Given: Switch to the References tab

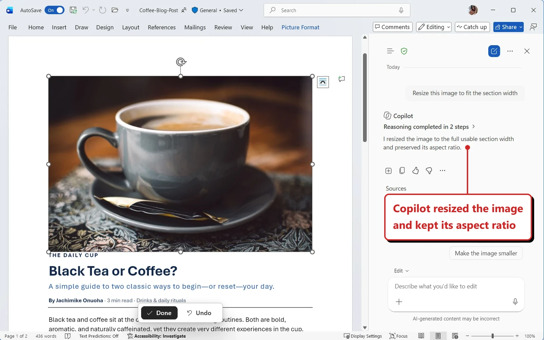Looking at the screenshot, I should (x=162, y=27).
